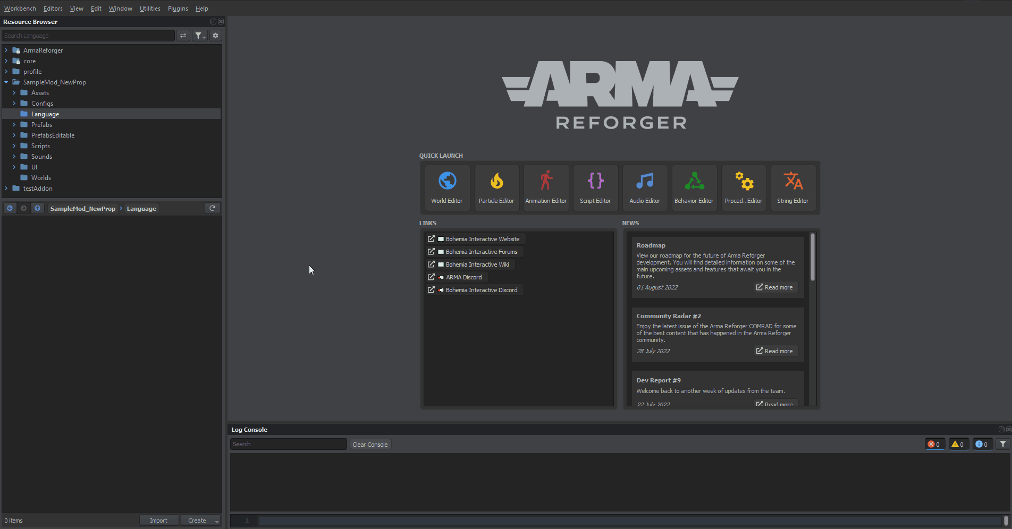The image size is (1012, 529).
Task: Launch the Script Editor
Action: point(595,187)
